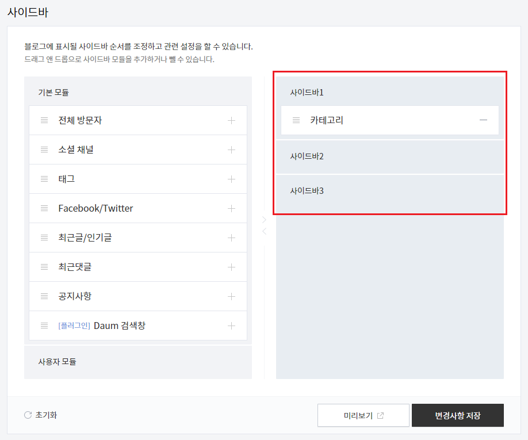Expand the 사이드바2 section
Image resolution: width=528 pixels, height=440 pixels.
click(389, 156)
